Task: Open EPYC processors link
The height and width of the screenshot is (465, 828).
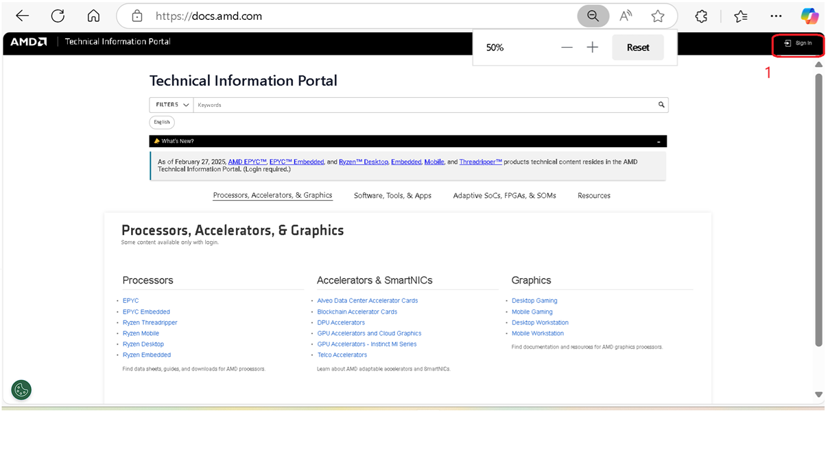Action: [x=130, y=301]
